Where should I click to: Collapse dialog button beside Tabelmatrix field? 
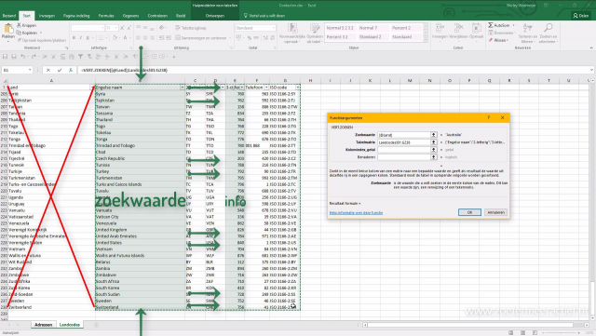click(433, 142)
